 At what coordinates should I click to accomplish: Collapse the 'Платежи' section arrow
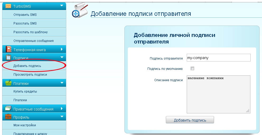pos(62,83)
